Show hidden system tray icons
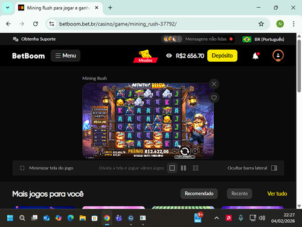This screenshot has width=302, height=227. tap(217, 218)
